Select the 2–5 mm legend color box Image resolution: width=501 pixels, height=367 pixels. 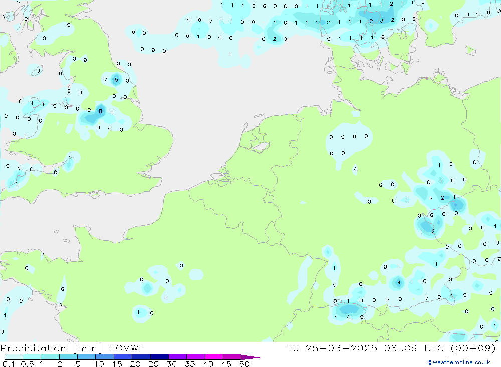click(68, 357)
